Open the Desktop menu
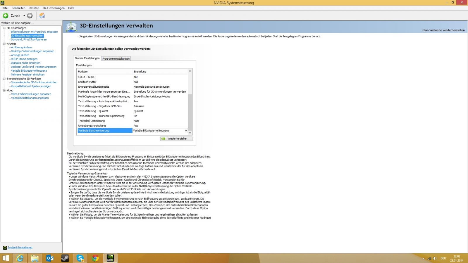468x263 pixels. (x=34, y=8)
